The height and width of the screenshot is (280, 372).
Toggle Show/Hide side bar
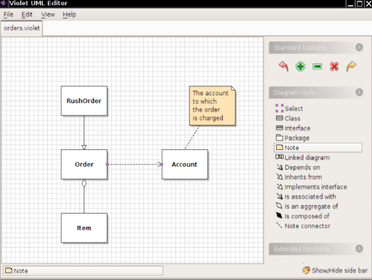pyautogui.click(x=335, y=270)
